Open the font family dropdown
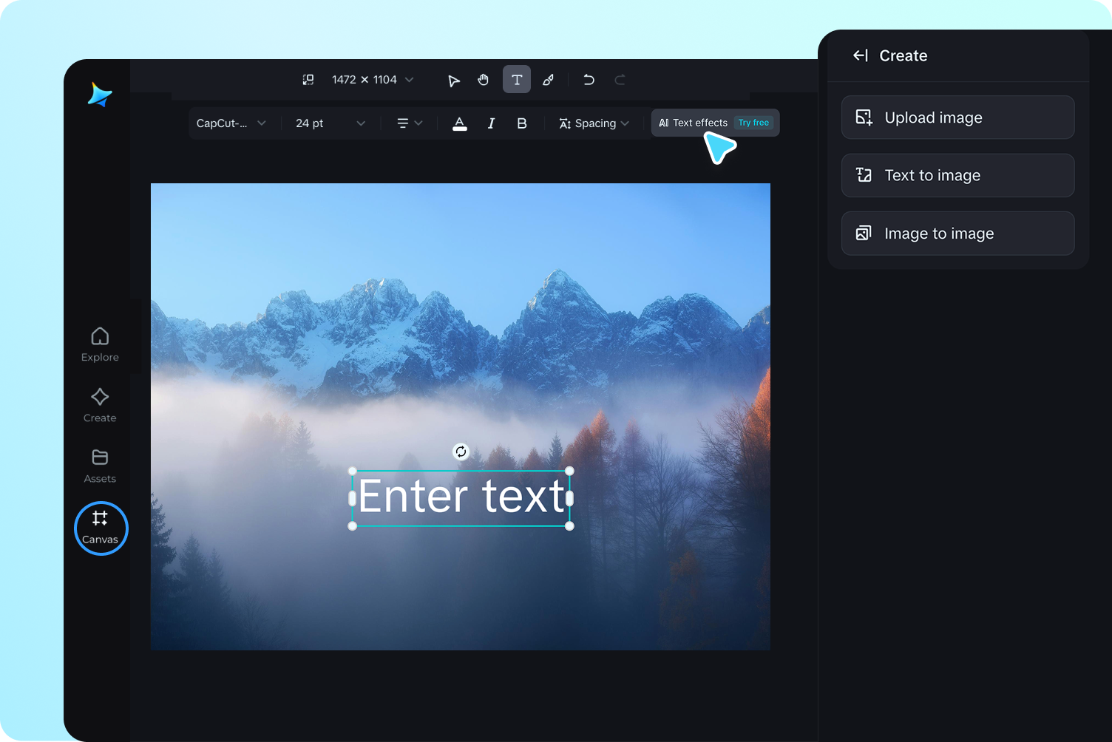The image size is (1112, 742). coord(231,123)
